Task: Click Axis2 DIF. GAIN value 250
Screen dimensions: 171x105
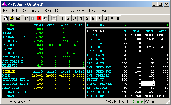Action: coord(152,63)
